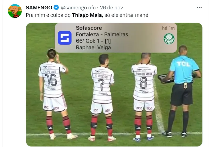Viewport: 215px width, 147px height.
Task: Open the three-dot more options menu
Action: (x=199, y=7)
